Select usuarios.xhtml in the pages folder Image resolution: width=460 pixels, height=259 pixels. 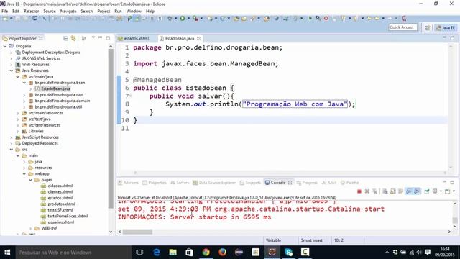tap(60, 222)
